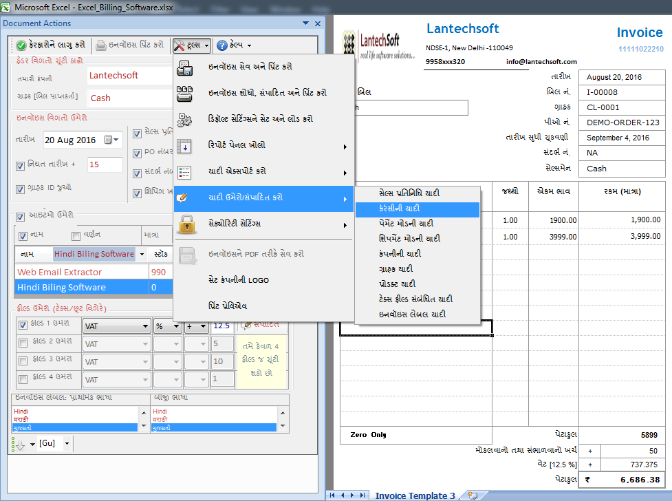The height and width of the screenshot is (501, 672).
Task: Click the printer icon for invoice print
Action: click(x=100, y=45)
